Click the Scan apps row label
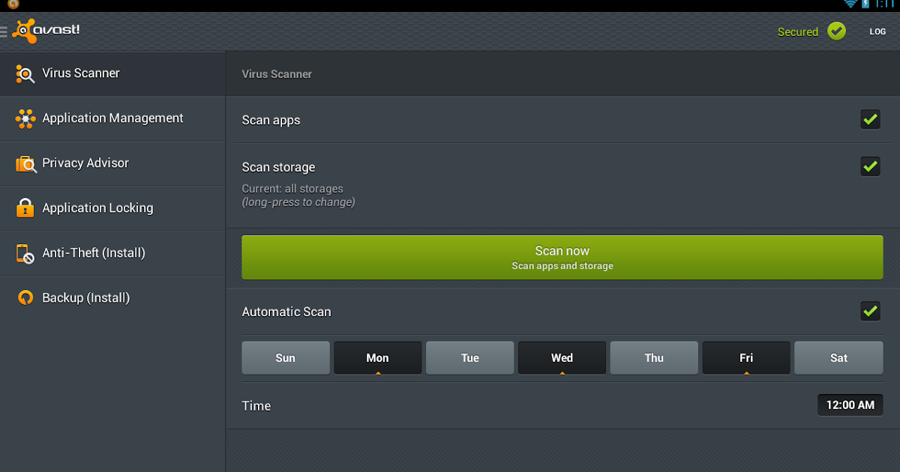 tap(271, 120)
